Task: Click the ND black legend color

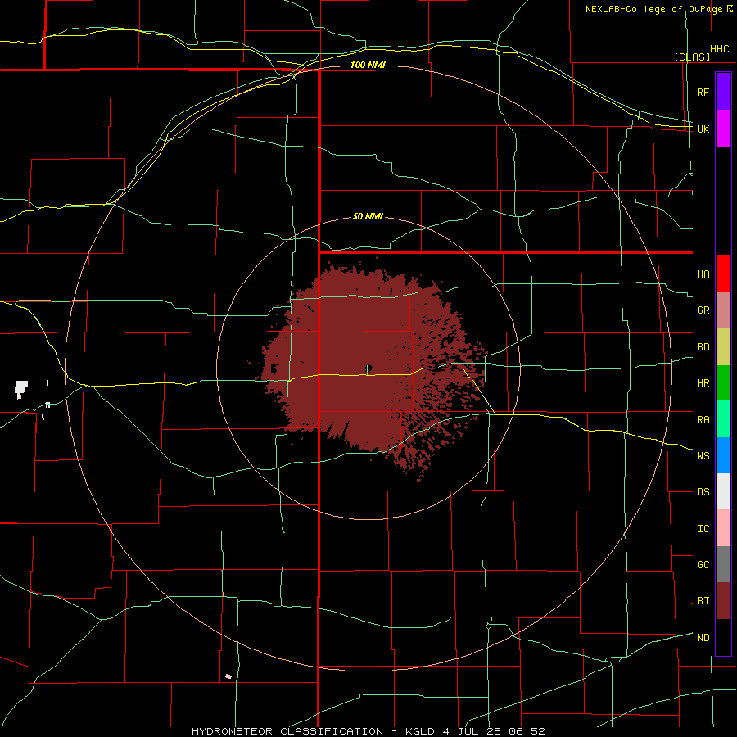Action: coord(723,637)
